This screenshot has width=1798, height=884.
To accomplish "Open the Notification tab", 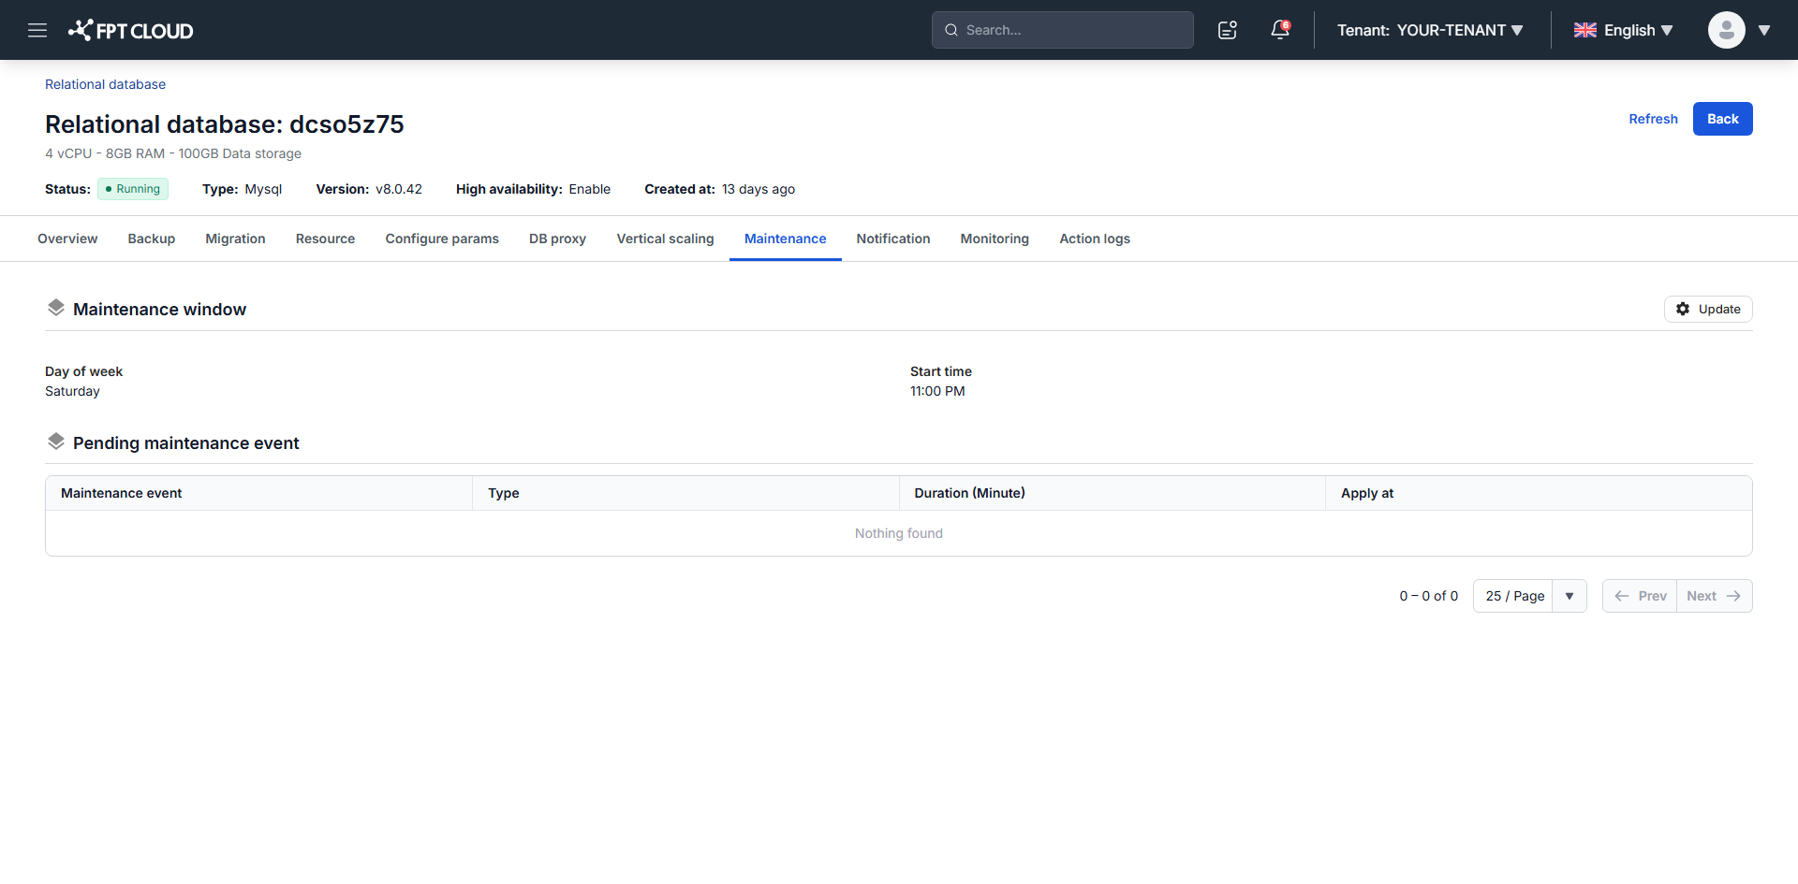I will (893, 239).
